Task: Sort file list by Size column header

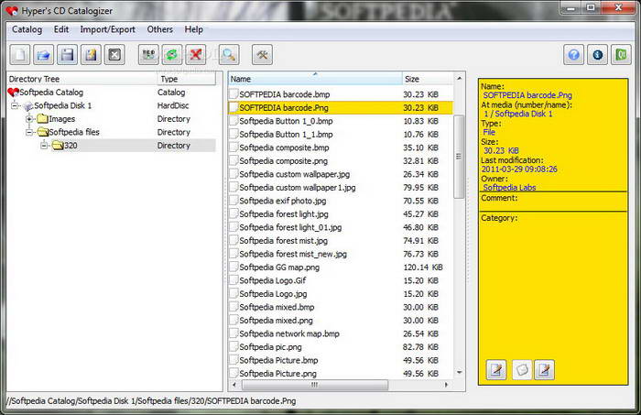Action: [x=428, y=79]
